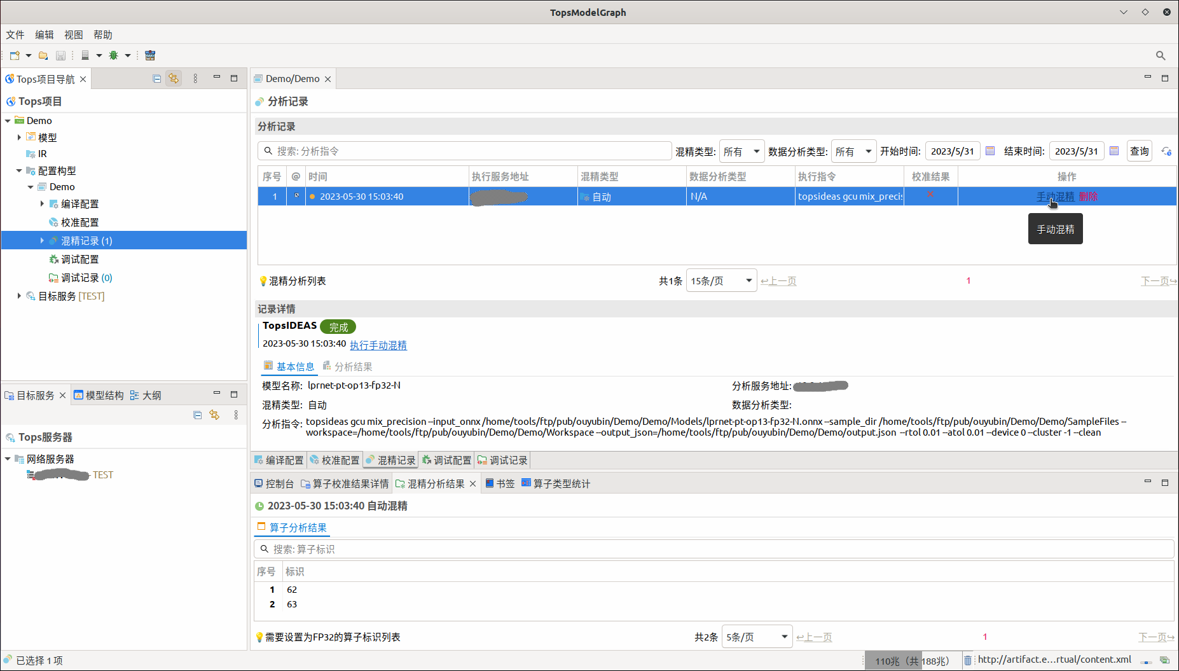Click the 手动混精 link in the row
The height and width of the screenshot is (671, 1179).
(1056, 197)
